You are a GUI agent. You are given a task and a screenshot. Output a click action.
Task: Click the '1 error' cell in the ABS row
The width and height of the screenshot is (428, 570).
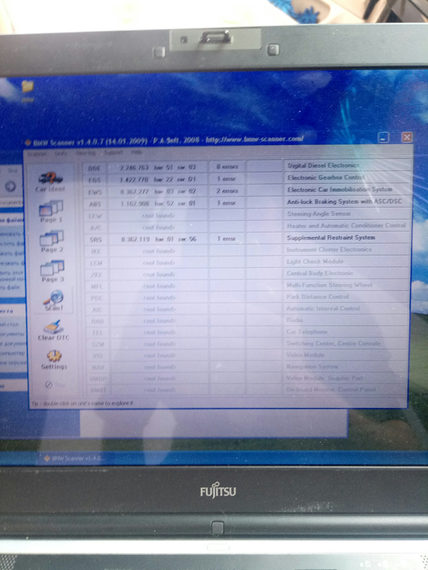tap(227, 203)
